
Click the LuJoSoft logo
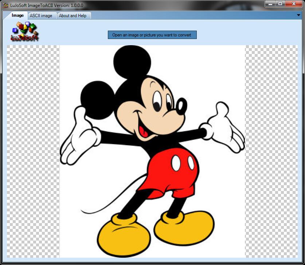click(24, 31)
